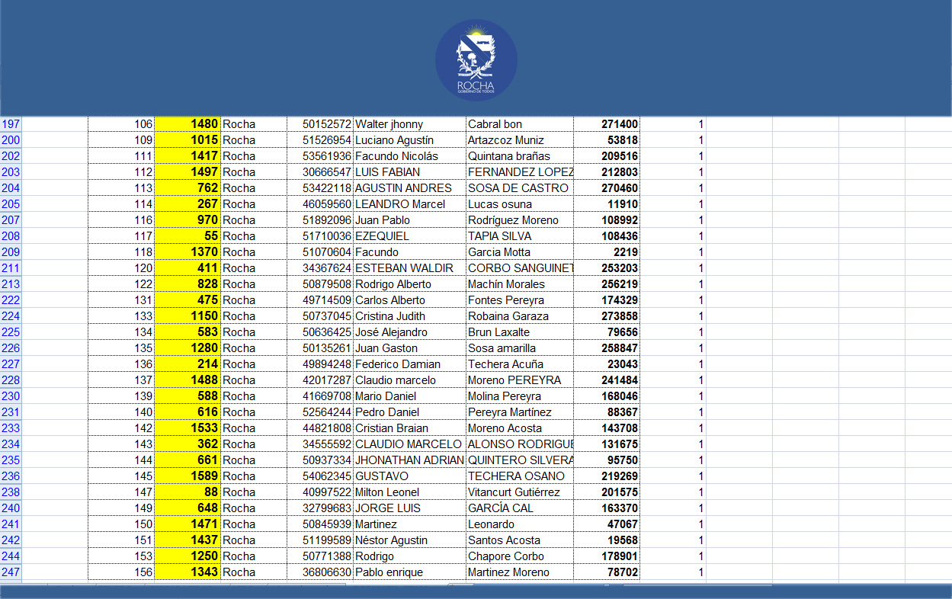
Task: Click the cell 'Rodríguez Moreno'
Action: (520, 220)
